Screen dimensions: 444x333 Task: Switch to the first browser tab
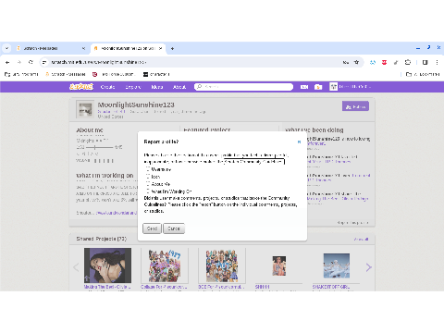[51, 48]
